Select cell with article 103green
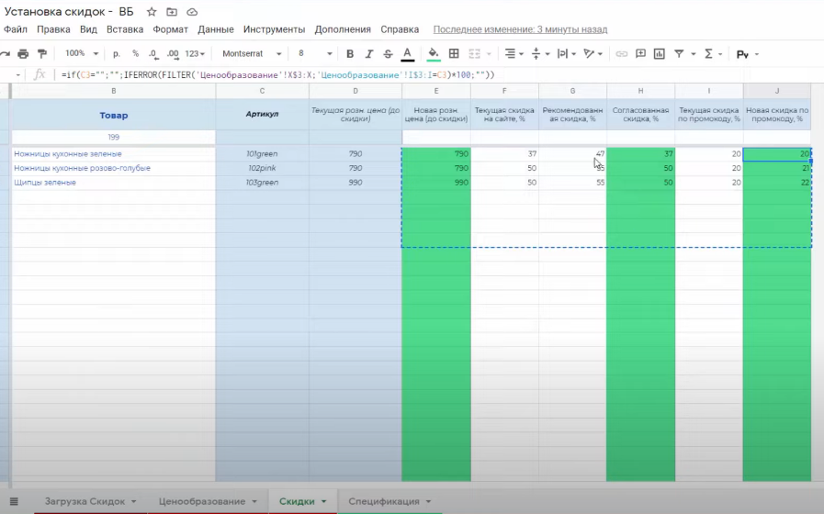Screen dimensions: 824x514 pyautogui.click(x=262, y=182)
